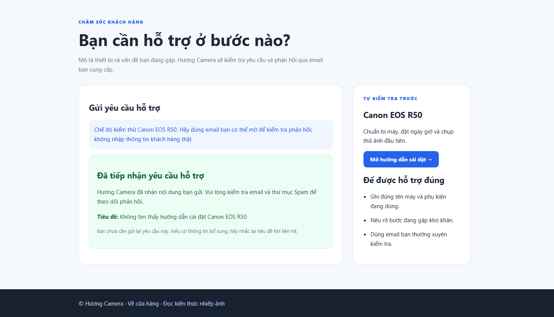Image resolution: width=554 pixels, height=317 pixels.
Task: Click the 'CHĂM SÓC KHÁCH HÀNG' label
Action: click(111, 22)
